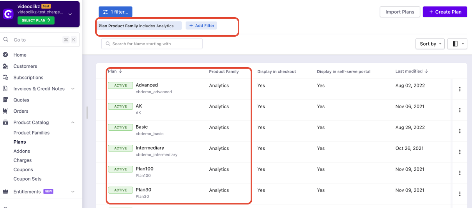This screenshot has height=208, width=472.
Task: Click the Orders basket icon
Action: click(5, 111)
